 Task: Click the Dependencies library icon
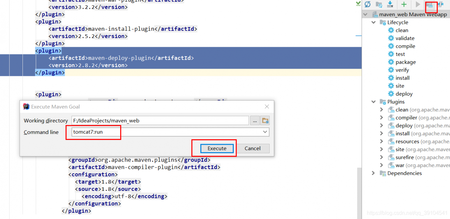click(x=383, y=173)
